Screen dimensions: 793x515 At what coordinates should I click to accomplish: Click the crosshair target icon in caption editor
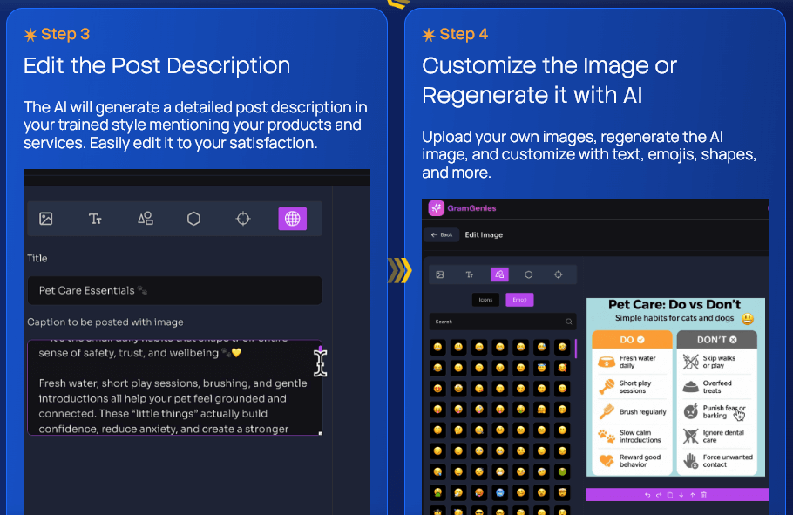243,219
